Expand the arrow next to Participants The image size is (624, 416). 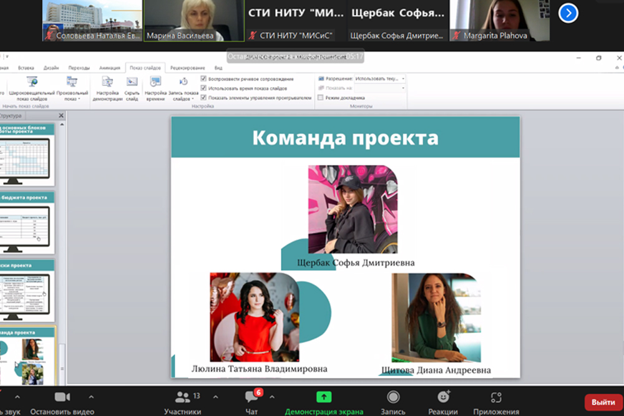pos(216,397)
